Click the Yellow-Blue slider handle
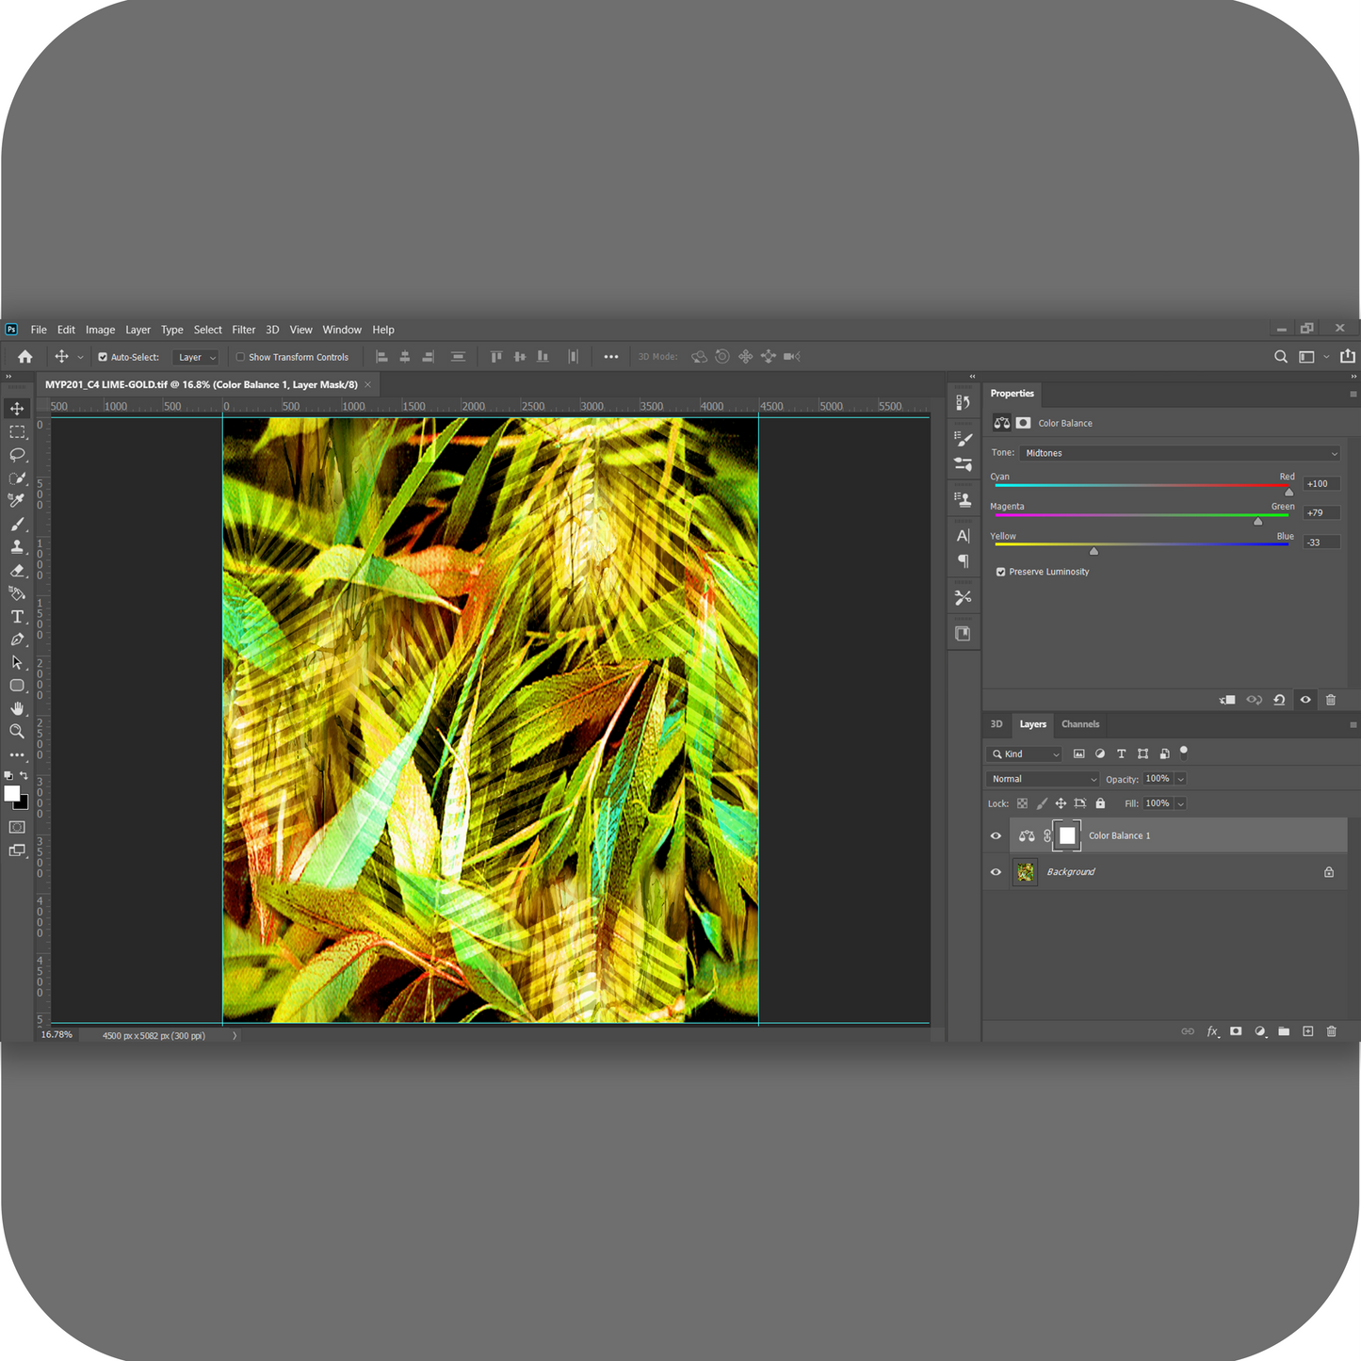This screenshot has width=1361, height=1361. [1094, 551]
